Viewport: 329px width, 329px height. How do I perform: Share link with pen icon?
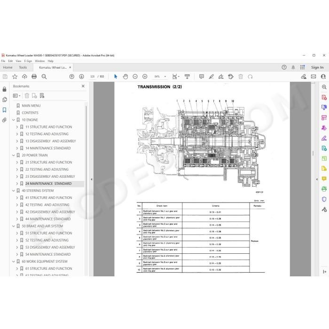pos(304,77)
